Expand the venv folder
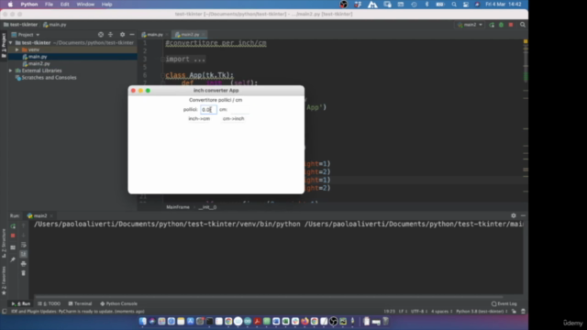The width and height of the screenshot is (587, 330). pyautogui.click(x=17, y=49)
